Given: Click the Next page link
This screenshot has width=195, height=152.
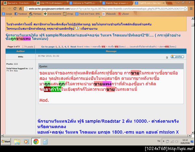Looking at the screenshot, I should (x=73, y=47).
